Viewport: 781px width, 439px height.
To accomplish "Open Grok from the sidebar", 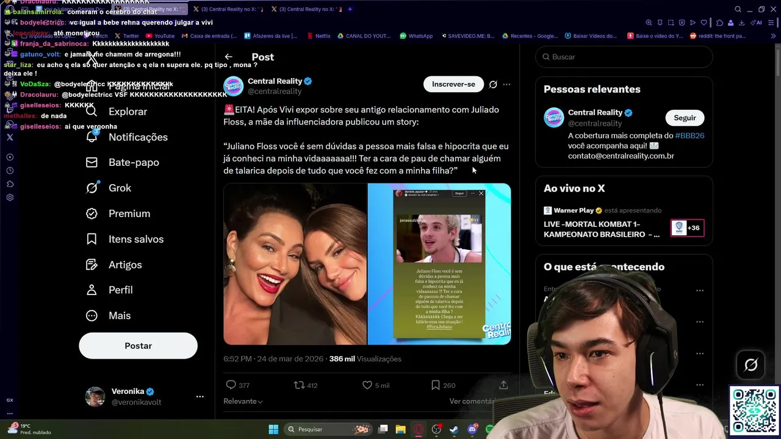I will (108, 188).
